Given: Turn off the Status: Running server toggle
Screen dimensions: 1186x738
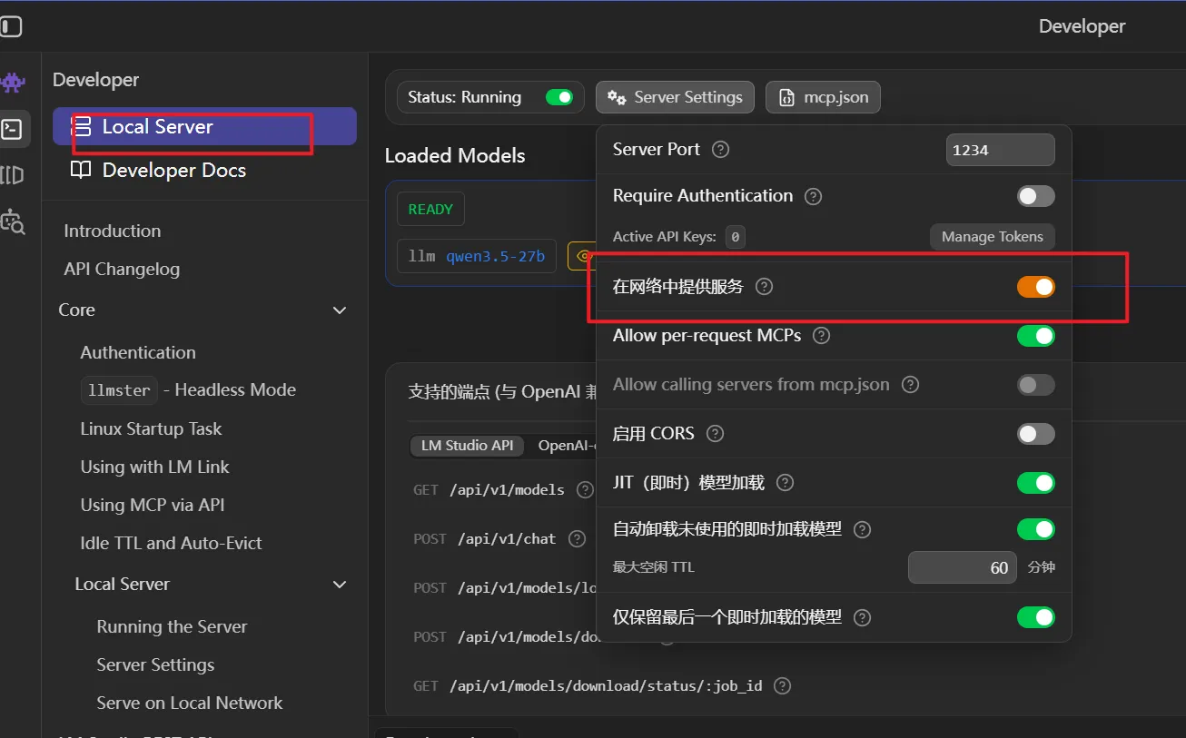Looking at the screenshot, I should coord(558,97).
